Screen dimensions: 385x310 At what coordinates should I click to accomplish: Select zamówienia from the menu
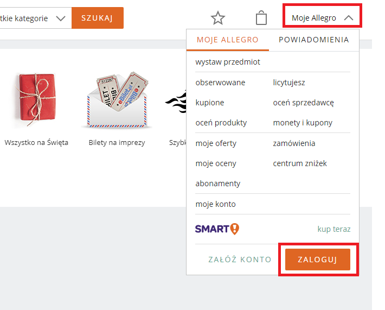pos(294,143)
